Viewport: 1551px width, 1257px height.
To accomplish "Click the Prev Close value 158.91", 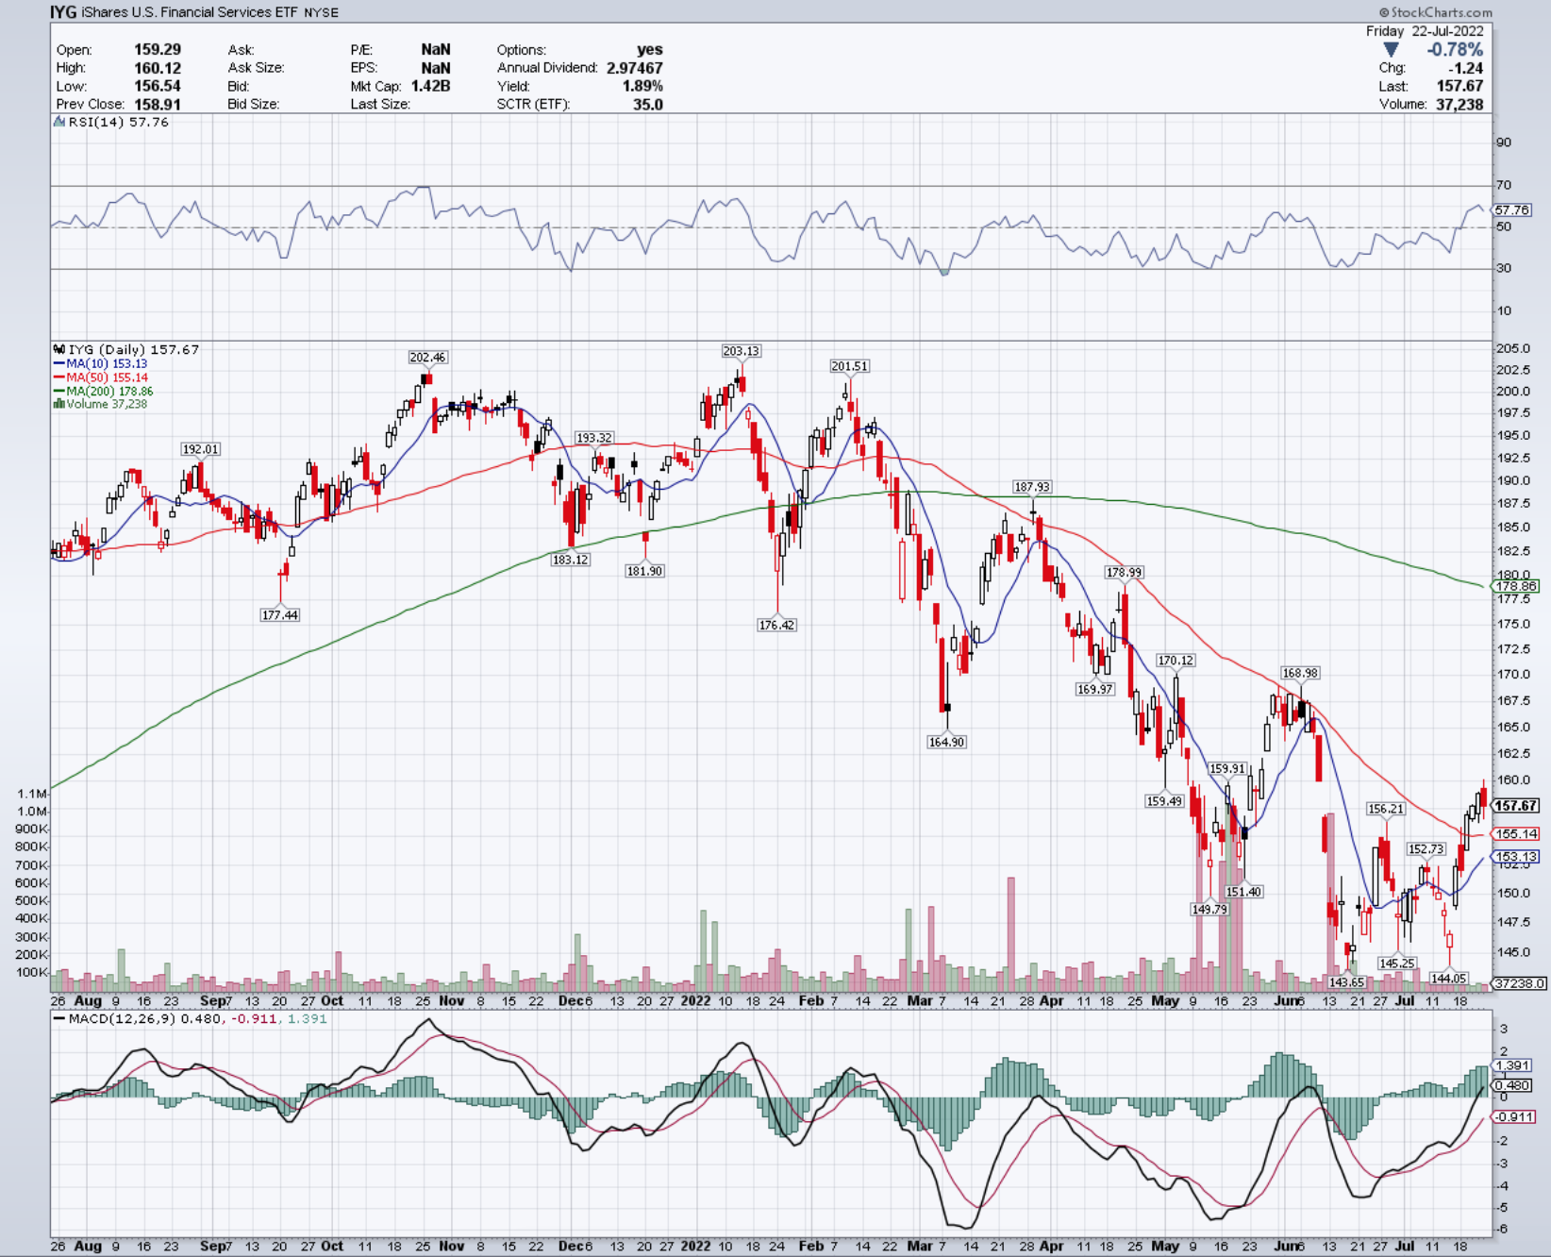I will [x=158, y=105].
